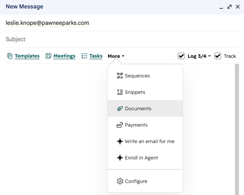Click the Payments card icon

[120, 125]
